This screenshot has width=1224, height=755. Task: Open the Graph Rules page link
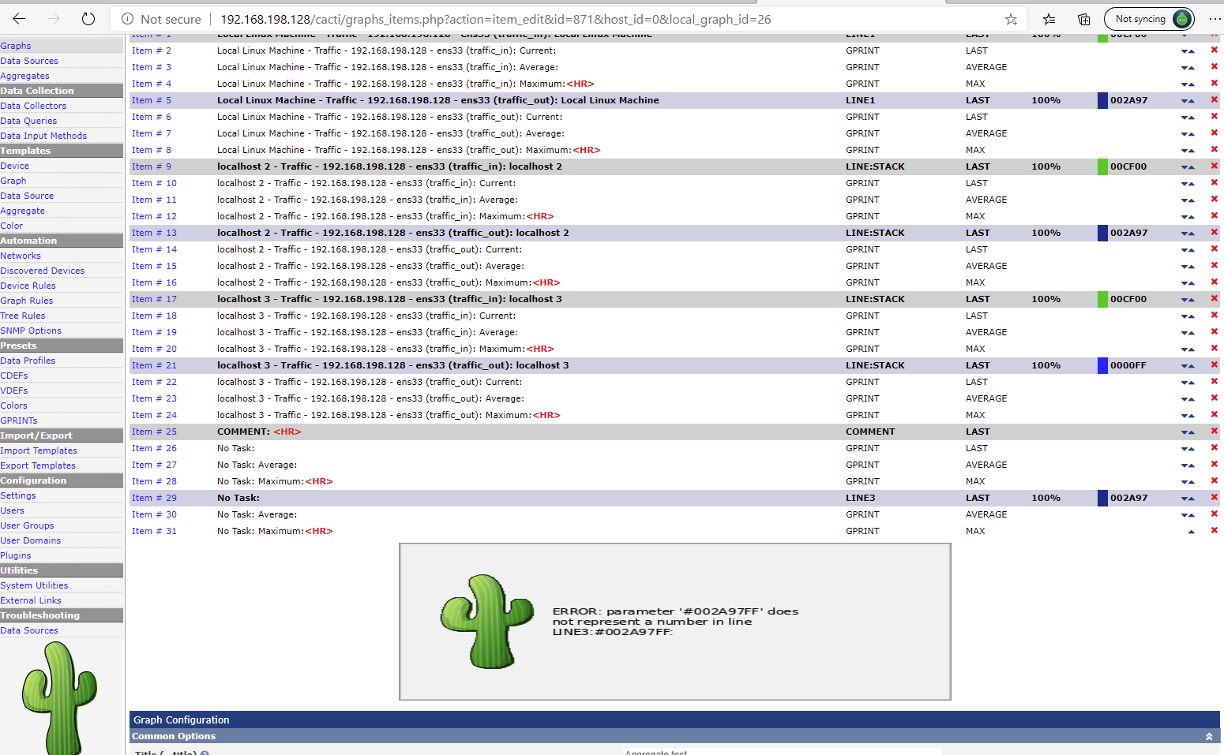pyautogui.click(x=27, y=301)
